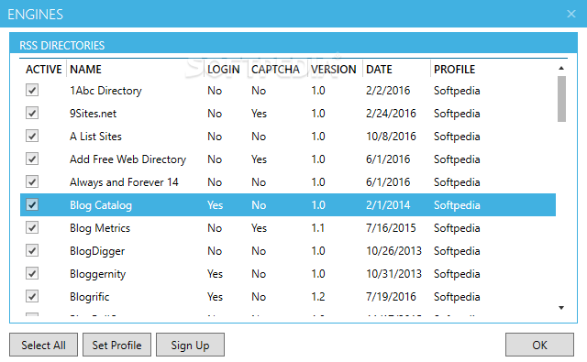Select Always and Forever 14 entry
This screenshot has width=587, height=362.
coord(124,182)
